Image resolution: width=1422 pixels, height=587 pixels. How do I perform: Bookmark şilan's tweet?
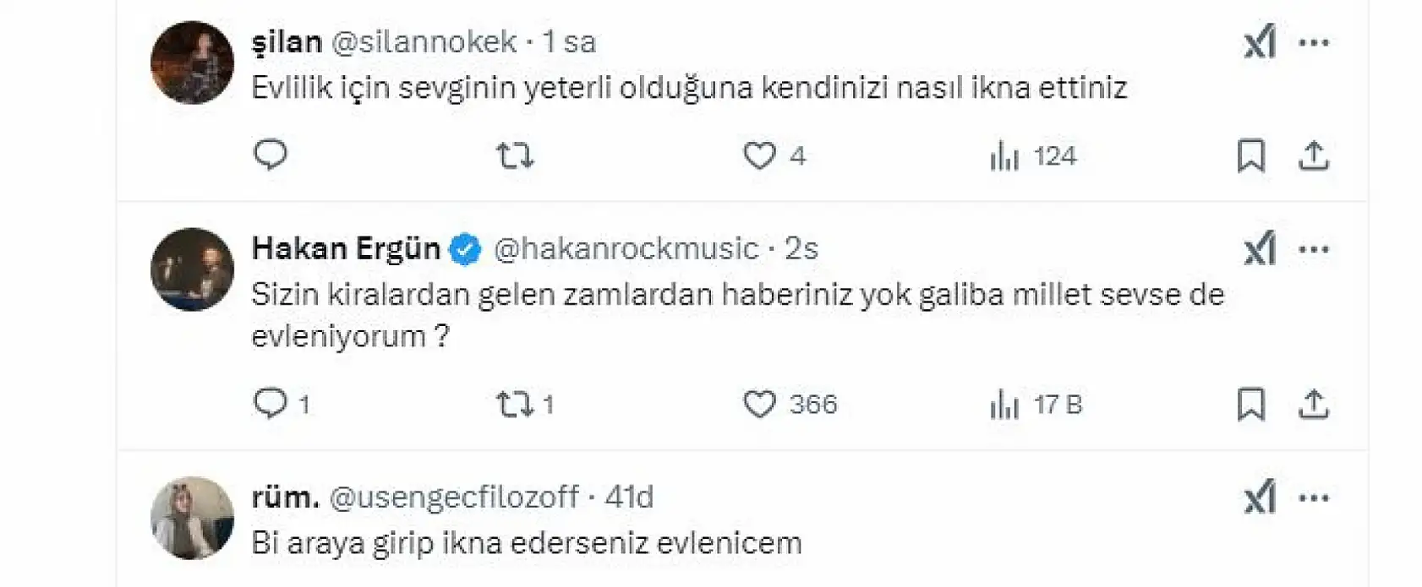click(1250, 155)
